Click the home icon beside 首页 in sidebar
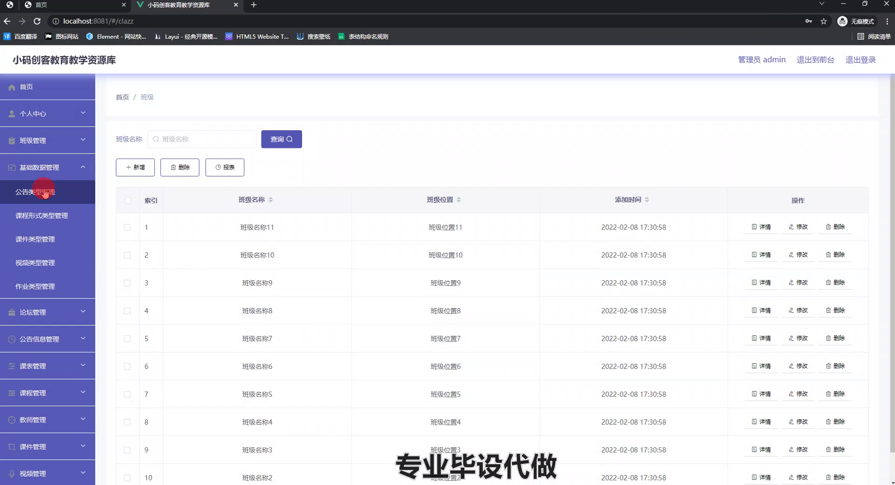The image size is (895, 485). (12, 87)
